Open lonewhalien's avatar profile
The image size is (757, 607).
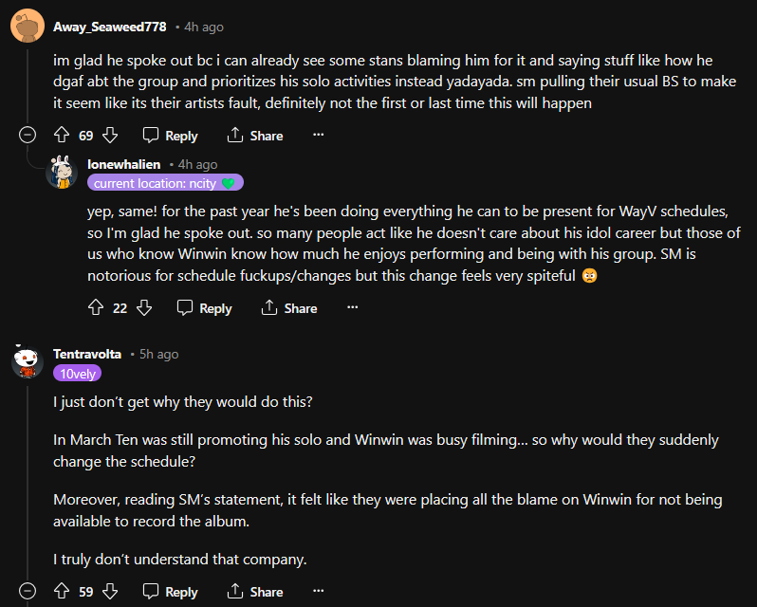coord(63,172)
